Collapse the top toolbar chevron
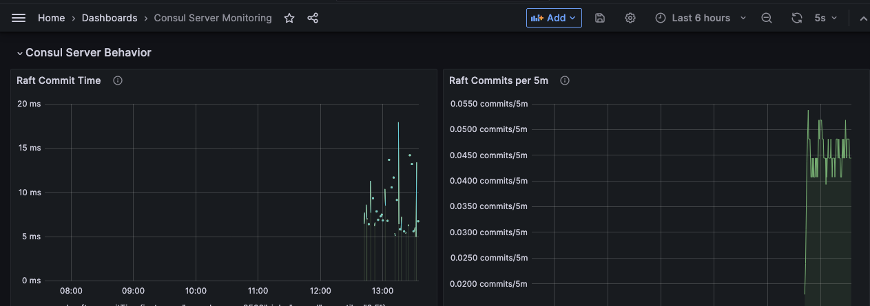 point(862,18)
